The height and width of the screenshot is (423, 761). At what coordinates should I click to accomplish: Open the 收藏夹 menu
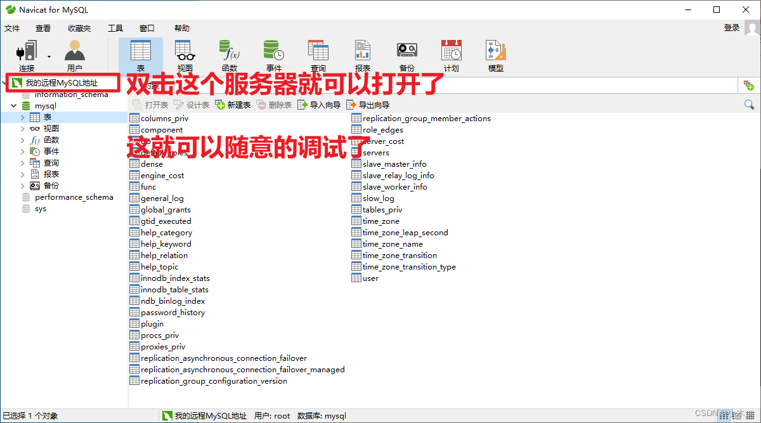click(79, 28)
